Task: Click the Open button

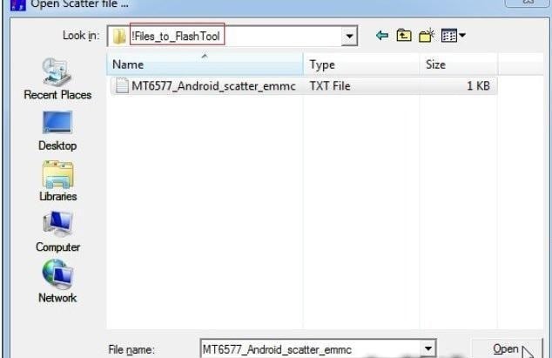Action: 506,348
